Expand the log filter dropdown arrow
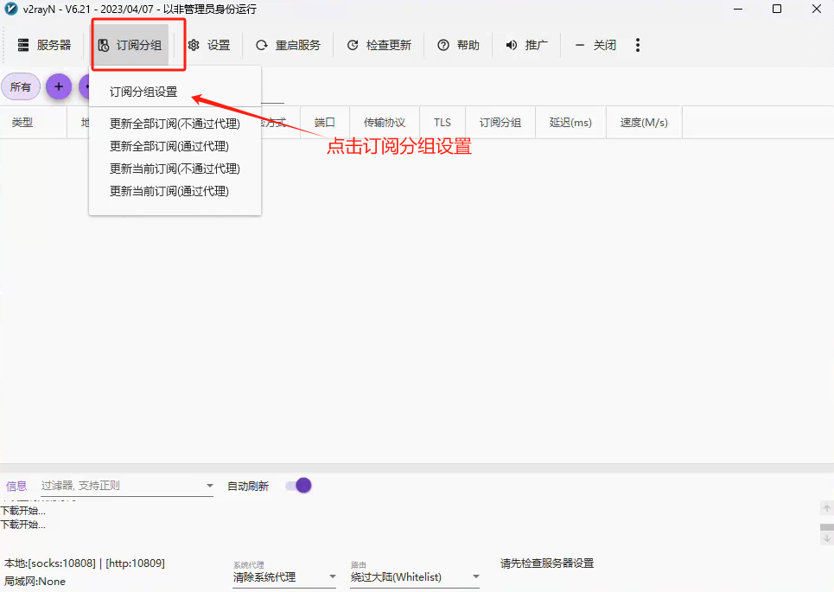Screen dimensions: 834x592 [x=209, y=487]
